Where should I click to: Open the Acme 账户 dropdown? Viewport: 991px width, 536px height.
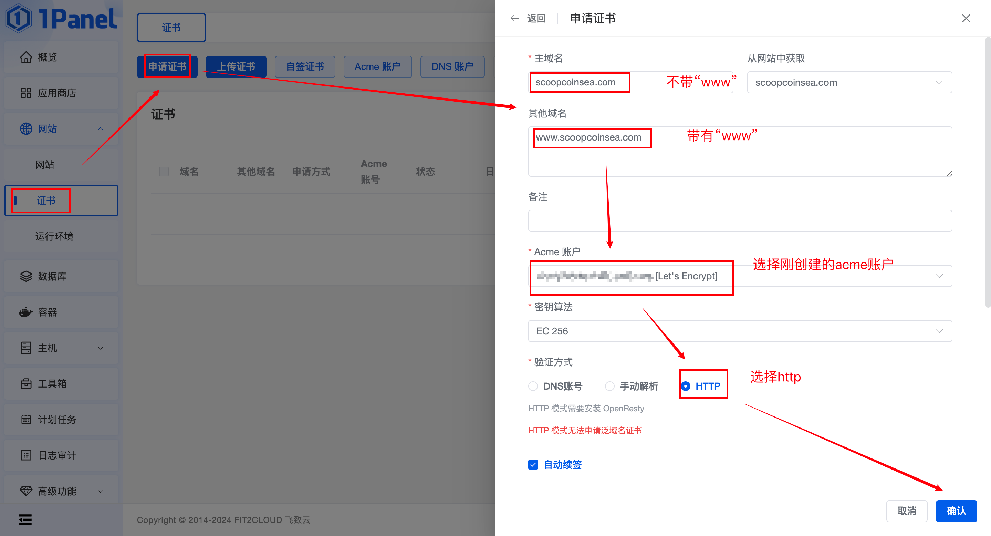point(740,276)
